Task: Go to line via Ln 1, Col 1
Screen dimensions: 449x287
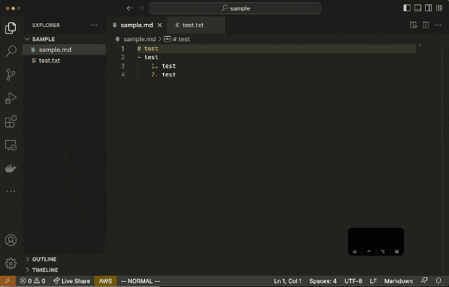Action: (287, 281)
